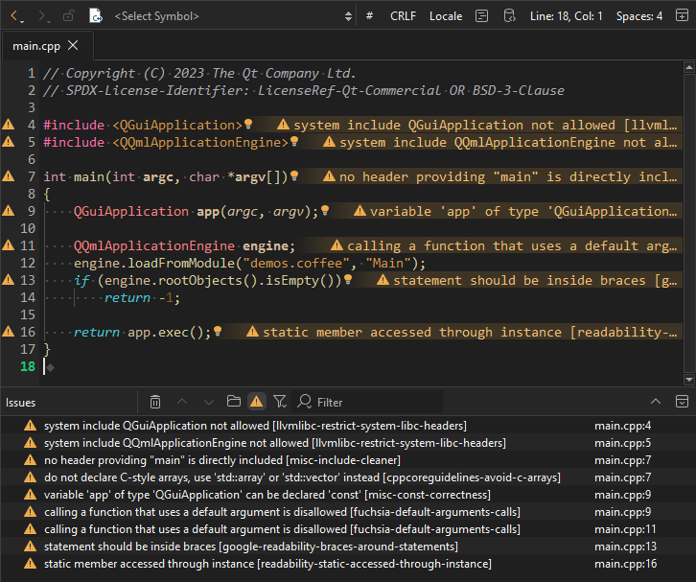
Task: Open the issues category filter funnel
Action: [x=280, y=402]
